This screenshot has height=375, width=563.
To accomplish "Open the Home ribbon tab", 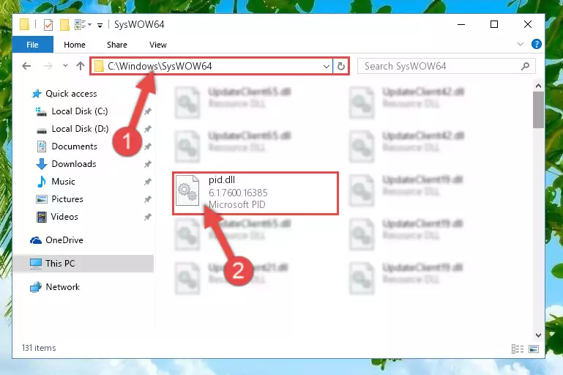I will pyautogui.click(x=75, y=45).
